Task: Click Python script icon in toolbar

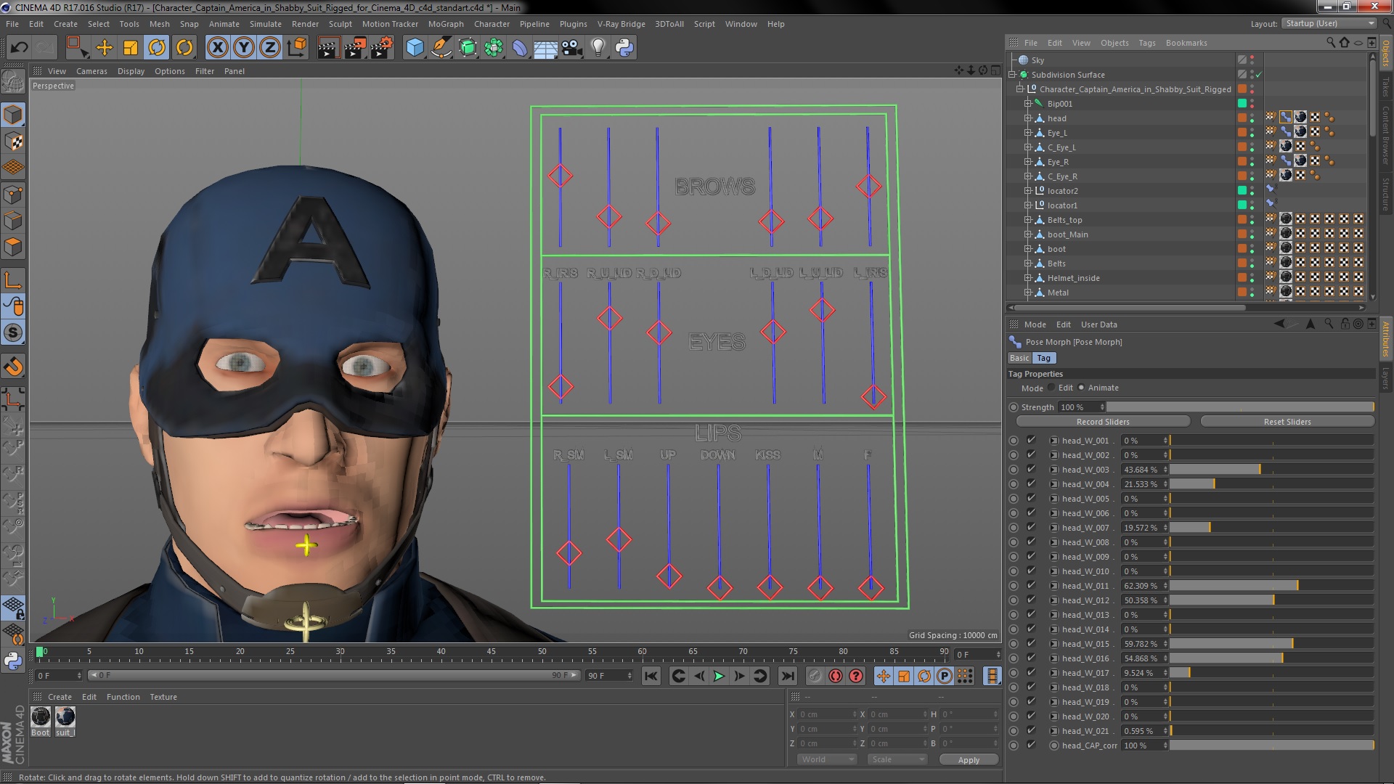Action: click(624, 48)
